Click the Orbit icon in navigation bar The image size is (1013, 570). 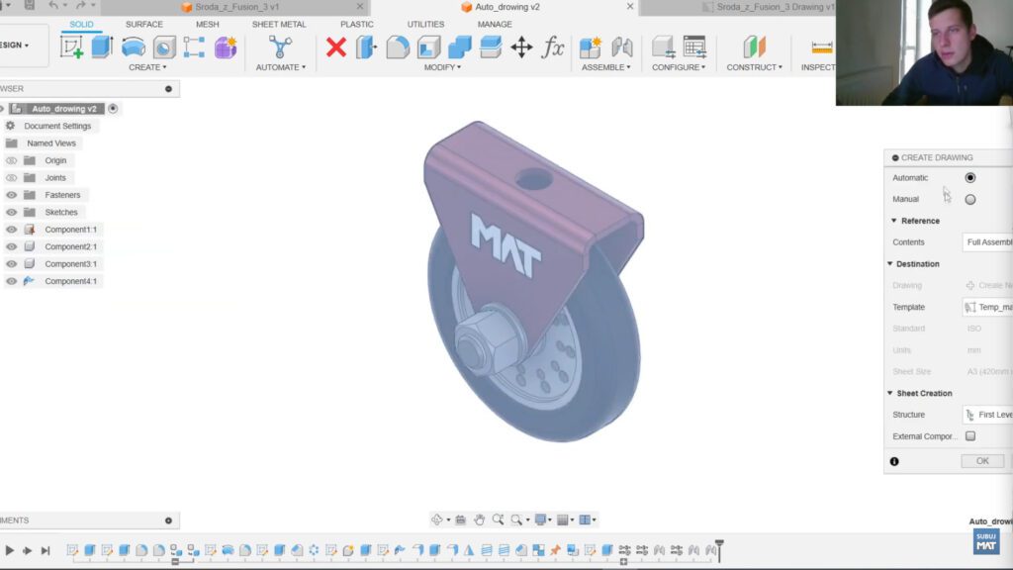[x=437, y=519]
